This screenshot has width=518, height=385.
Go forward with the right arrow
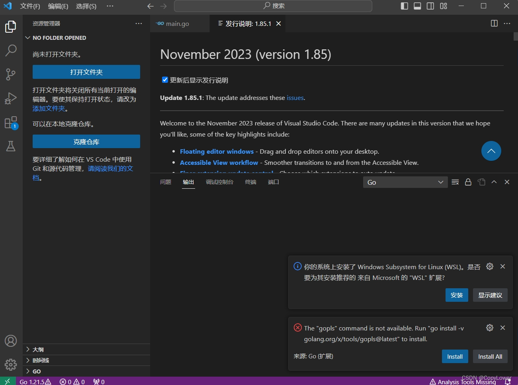point(164,6)
